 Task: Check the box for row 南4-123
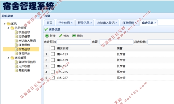coord(53,54)
